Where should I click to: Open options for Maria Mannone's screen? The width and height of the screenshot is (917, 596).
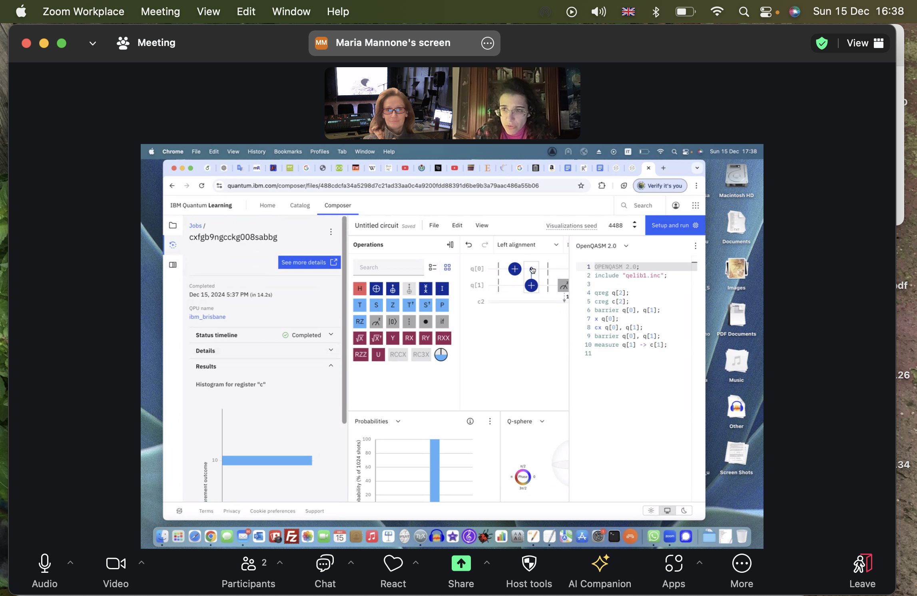[x=487, y=43]
